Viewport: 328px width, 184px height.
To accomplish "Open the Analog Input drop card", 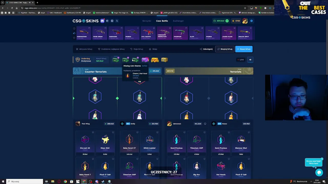I will click(x=245, y=33).
